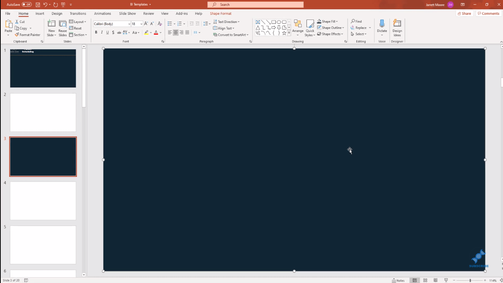
Task: Click the zoom slider handle in status bar
Action: coord(470,280)
